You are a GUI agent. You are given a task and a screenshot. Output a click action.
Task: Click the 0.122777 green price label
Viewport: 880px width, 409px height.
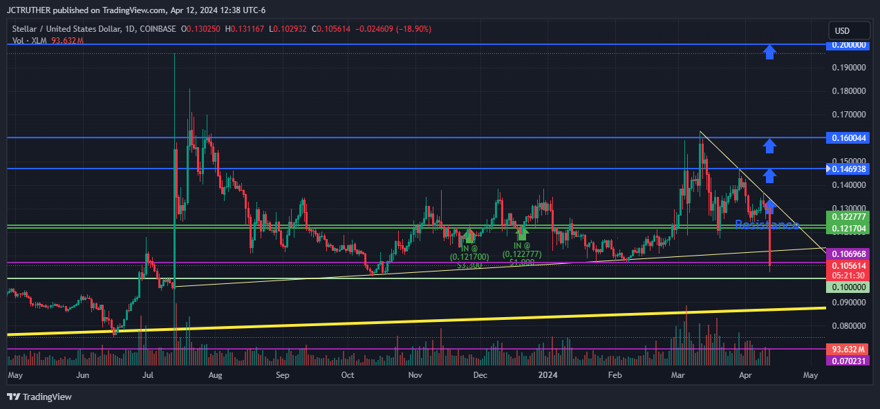pos(848,216)
